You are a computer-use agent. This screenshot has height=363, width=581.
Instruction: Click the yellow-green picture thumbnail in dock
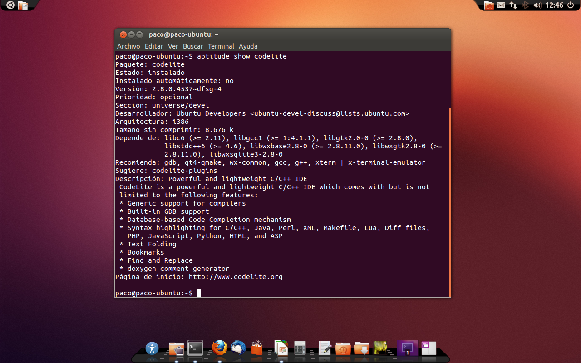pyautogui.click(x=380, y=348)
